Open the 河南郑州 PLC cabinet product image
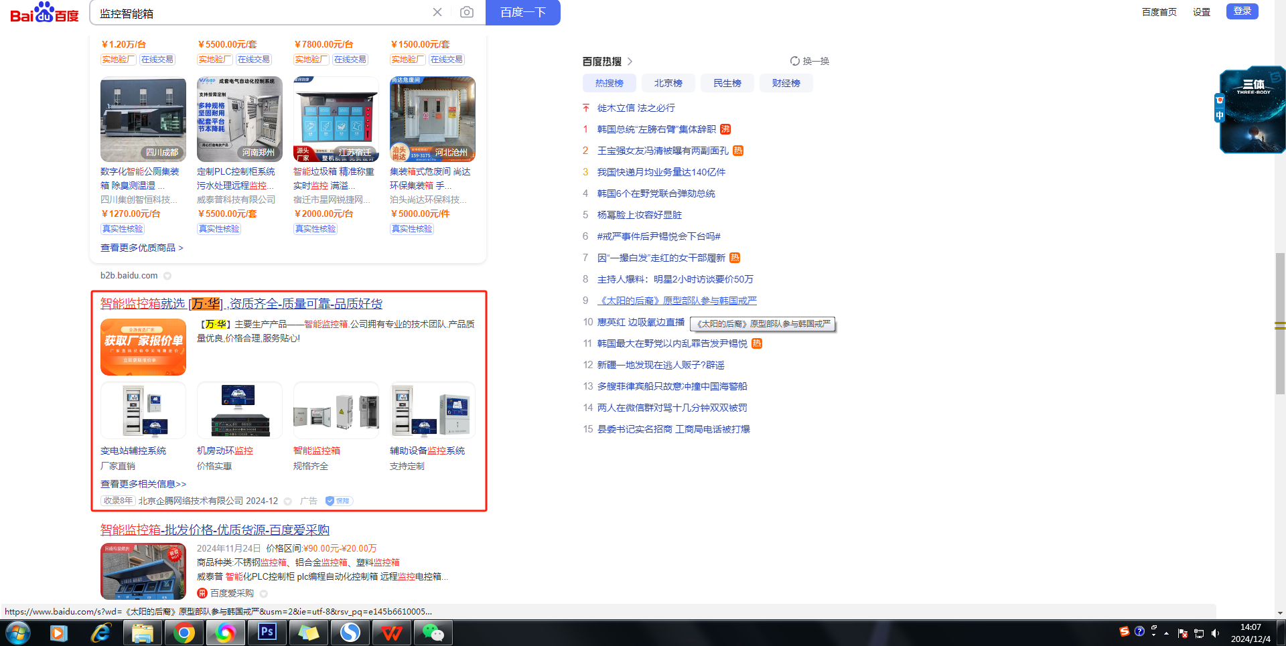Screen dimensions: 1286x646 (240, 119)
